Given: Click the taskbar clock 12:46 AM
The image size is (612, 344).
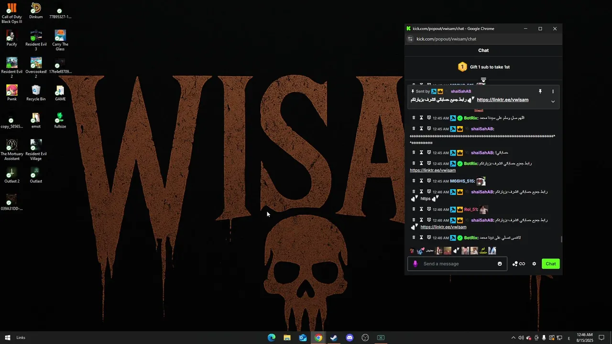Looking at the screenshot, I should tap(584, 338).
